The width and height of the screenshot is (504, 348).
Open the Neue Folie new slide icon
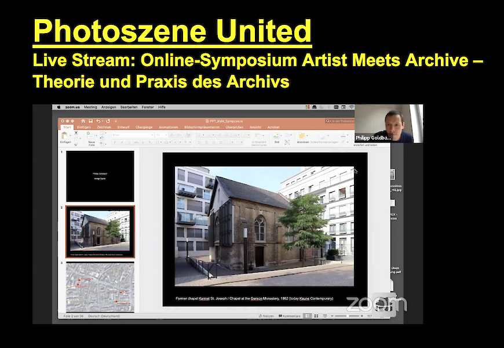pyautogui.click(x=90, y=138)
